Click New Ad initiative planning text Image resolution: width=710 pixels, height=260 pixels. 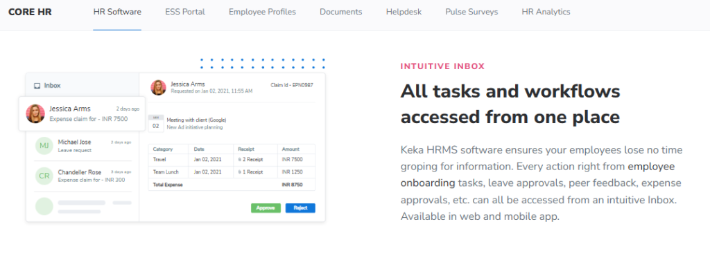pos(195,127)
